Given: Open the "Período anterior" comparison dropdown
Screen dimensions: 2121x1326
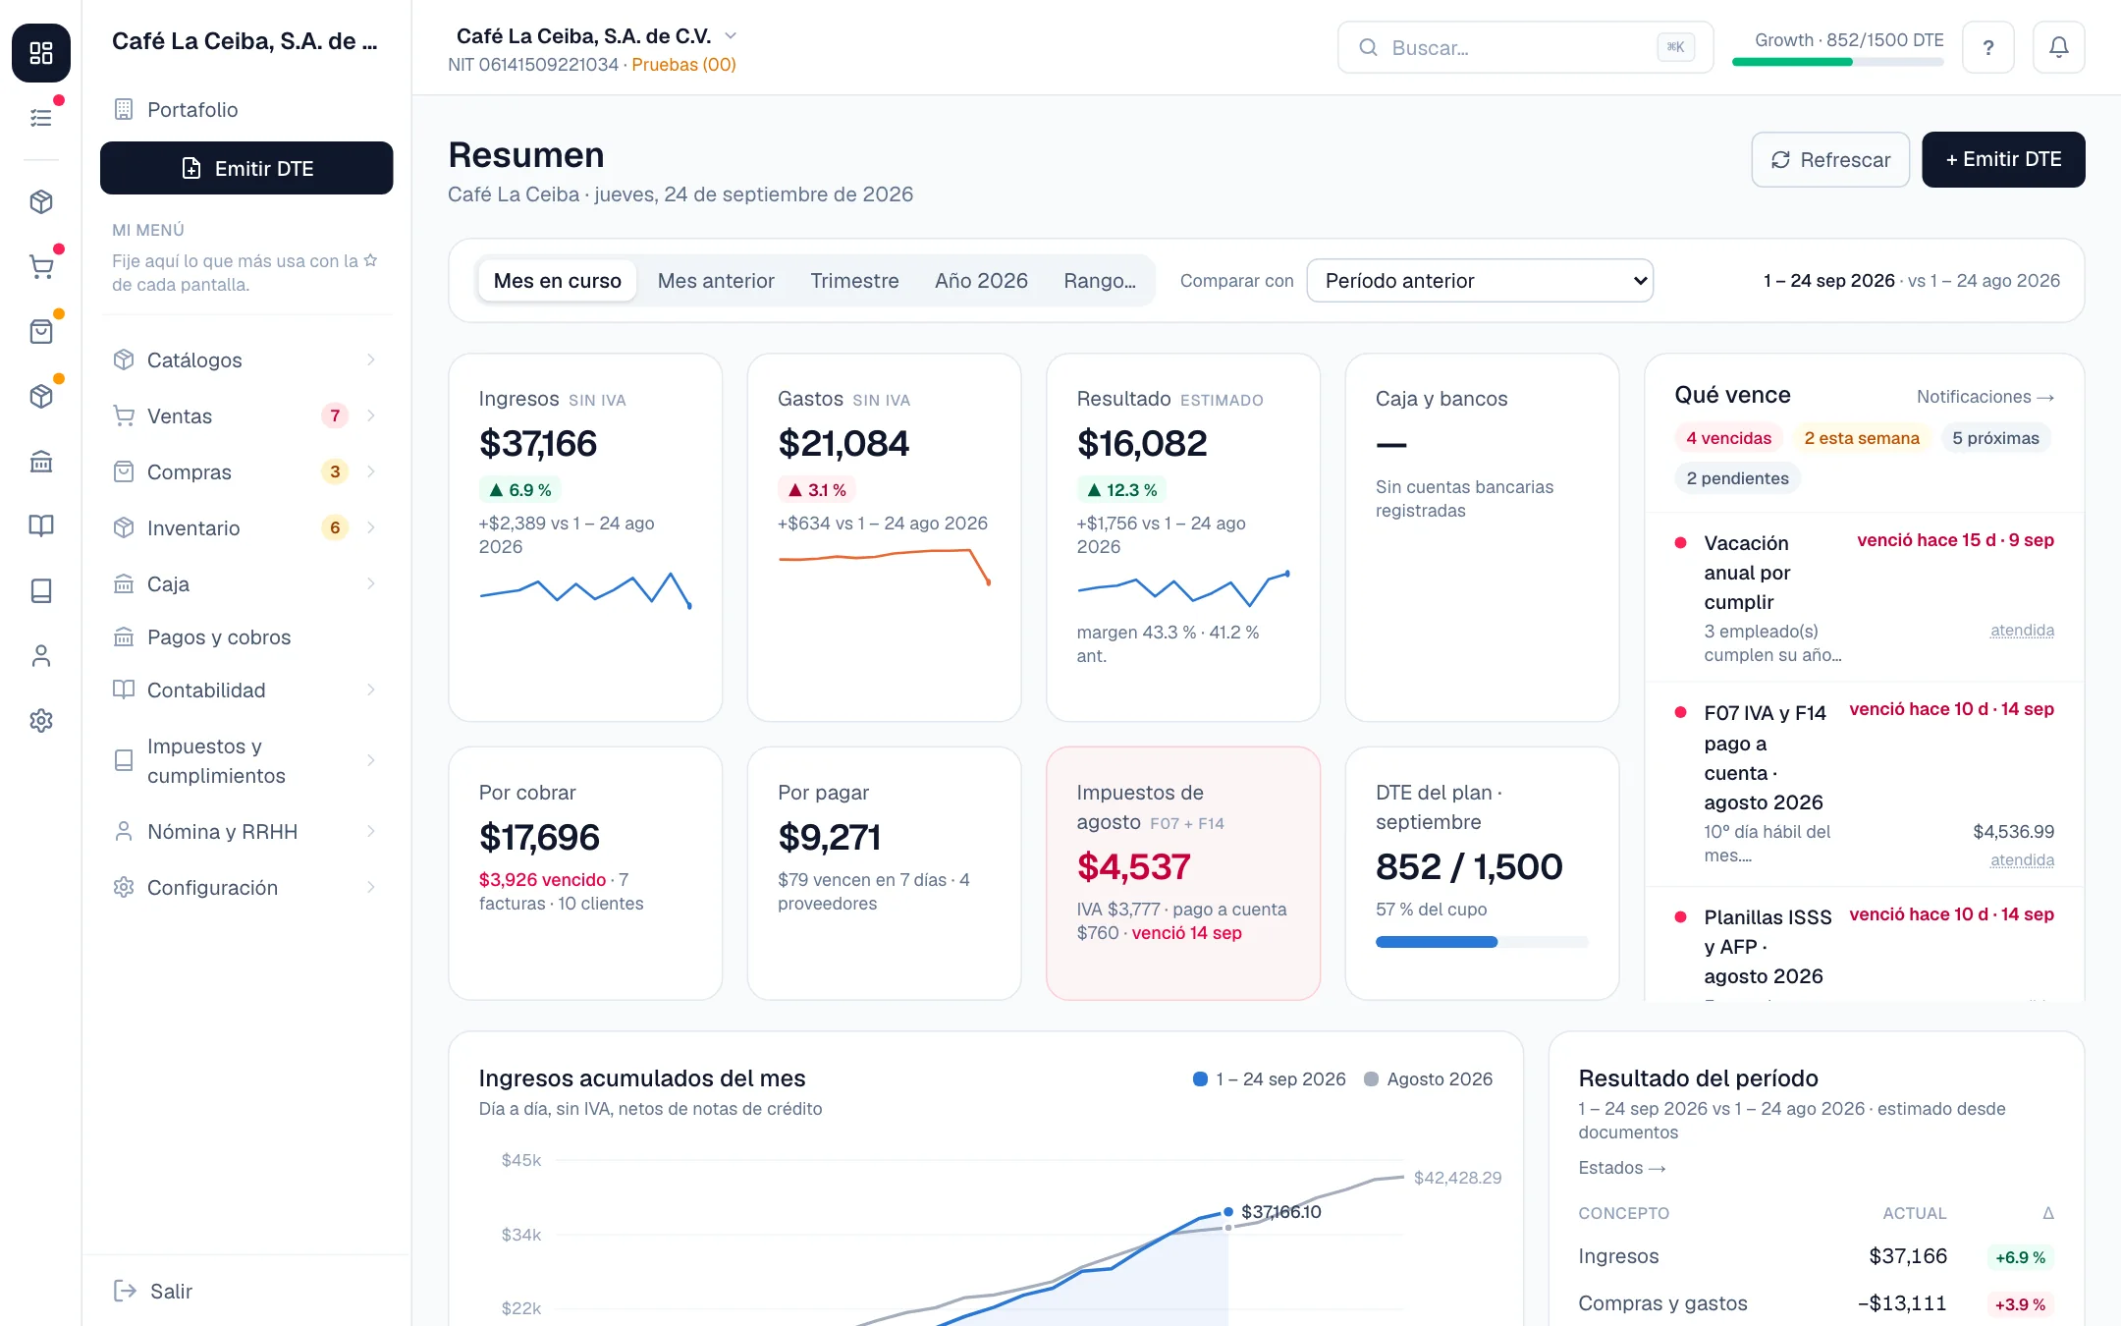Looking at the screenshot, I should 1480,281.
